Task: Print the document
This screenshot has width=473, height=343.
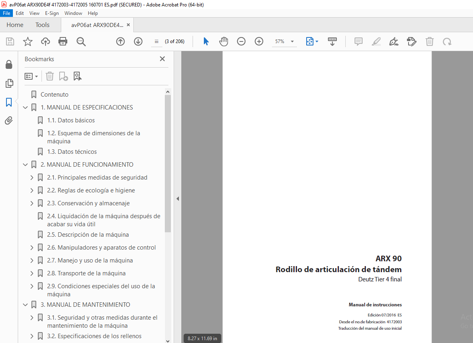Action: (x=63, y=41)
